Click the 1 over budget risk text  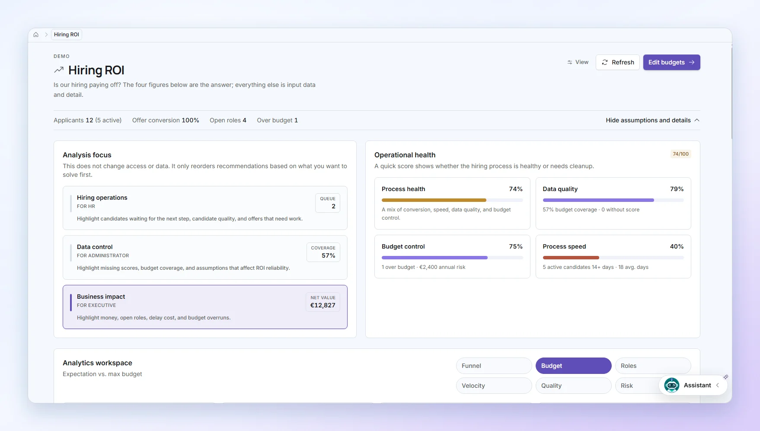tap(423, 267)
